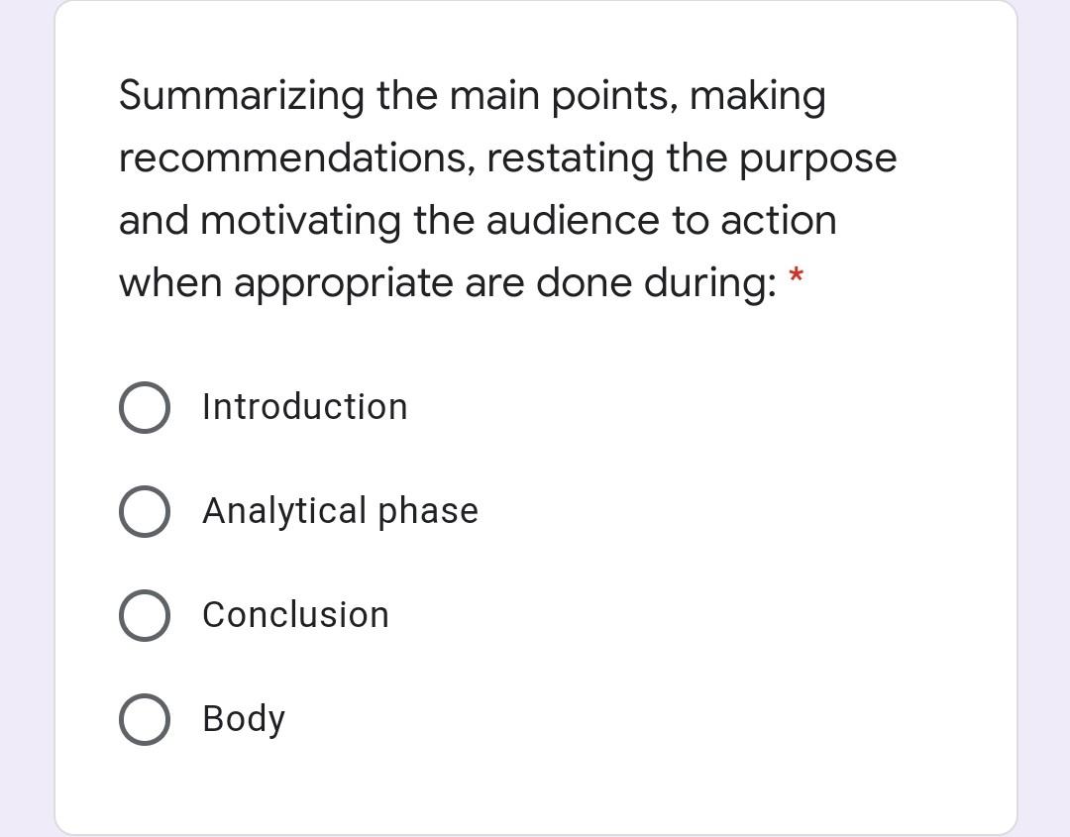Screen dimensions: 1070x837
Task: Click the Introduction option label
Action: pos(304,406)
